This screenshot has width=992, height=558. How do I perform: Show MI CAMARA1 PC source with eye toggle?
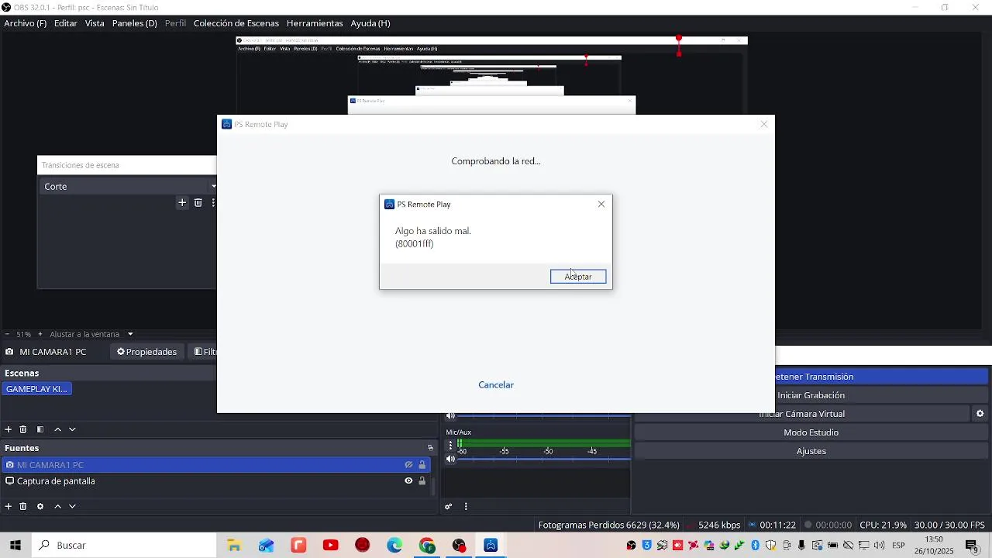[x=408, y=465]
